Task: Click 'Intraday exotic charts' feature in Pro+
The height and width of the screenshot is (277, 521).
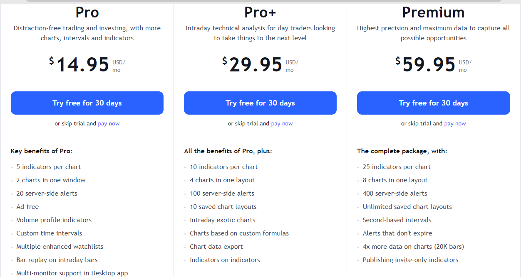Action: [x=223, y=220]
